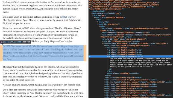Collapse the article id="story" node arrow
The height and width of the screenshot is (98, 173).
point(101,39)
